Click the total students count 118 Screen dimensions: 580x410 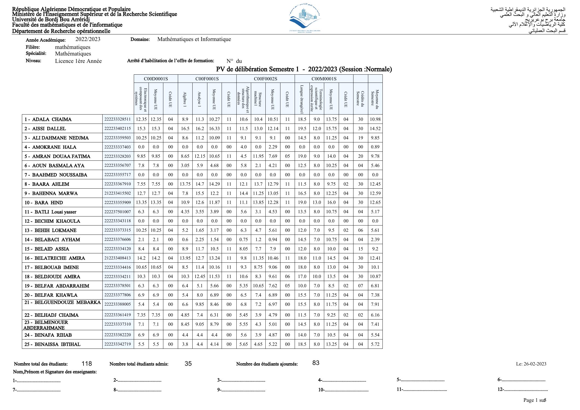[x=87, y=364]
